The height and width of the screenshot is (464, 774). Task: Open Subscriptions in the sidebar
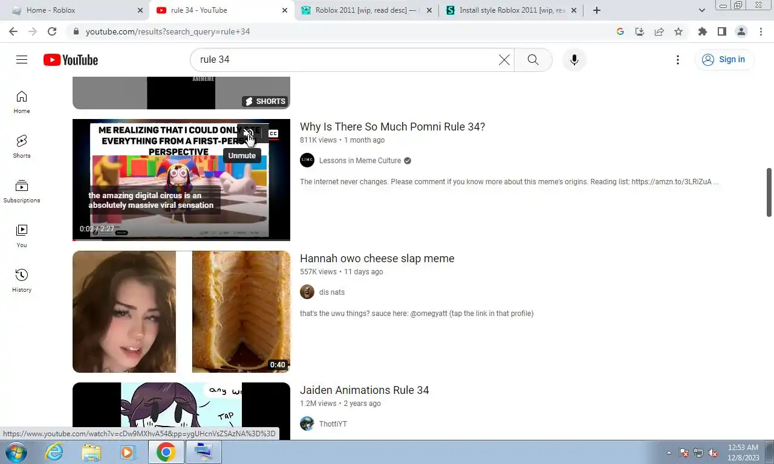(x=22, y=192)
